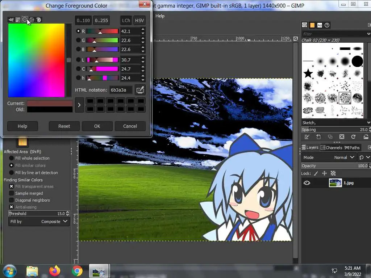Enable the Sample merged checkbox

(11, 193)
